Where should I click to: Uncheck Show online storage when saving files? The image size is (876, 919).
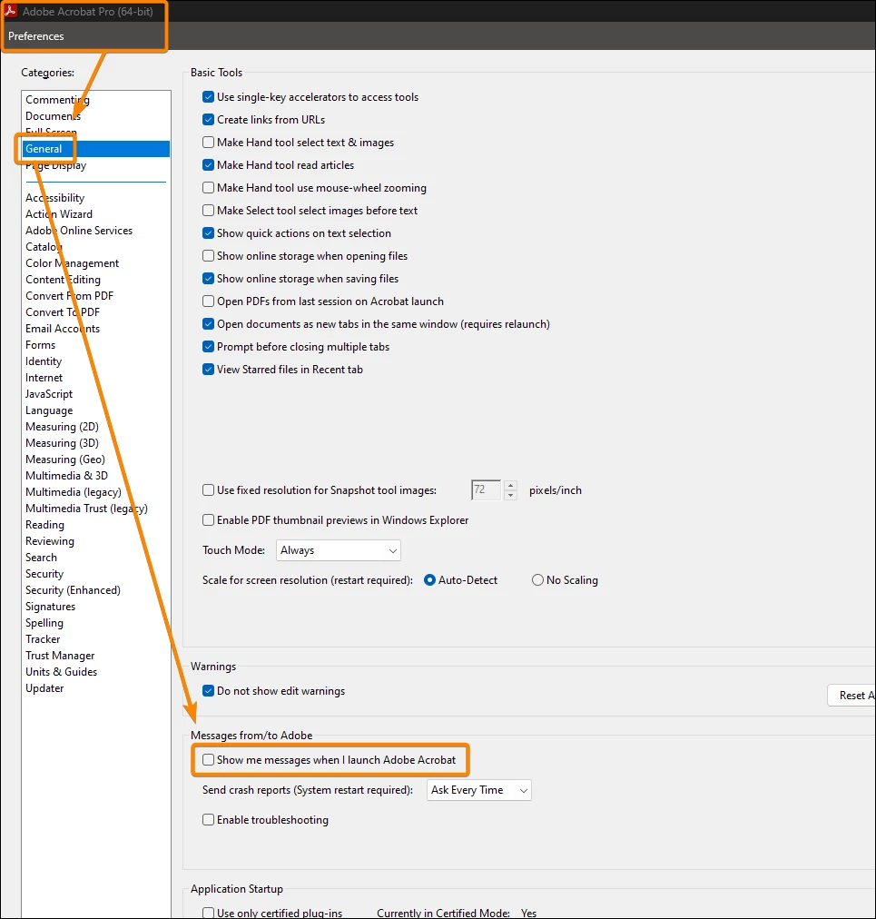(x=208, y=279)
